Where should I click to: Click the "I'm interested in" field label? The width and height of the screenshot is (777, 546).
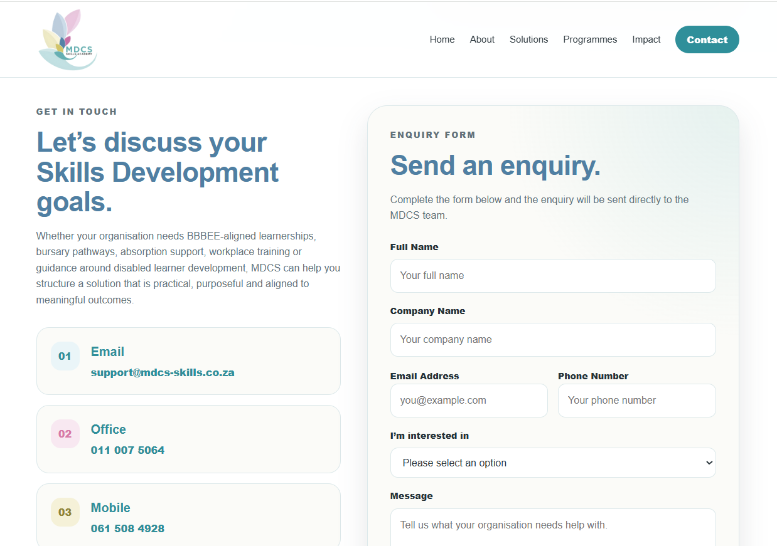pos(430,436)
